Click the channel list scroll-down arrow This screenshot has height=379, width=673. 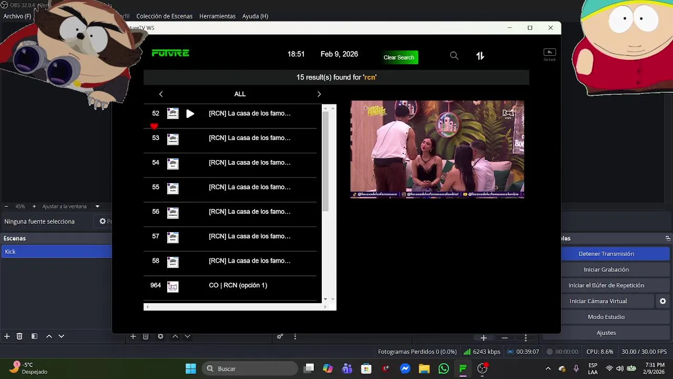(325, 299)
